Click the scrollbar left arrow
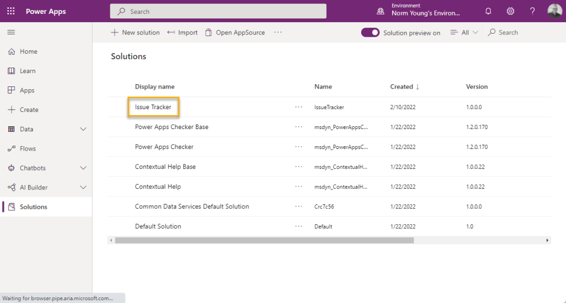 pyautogui.click(x=111, y=240)
